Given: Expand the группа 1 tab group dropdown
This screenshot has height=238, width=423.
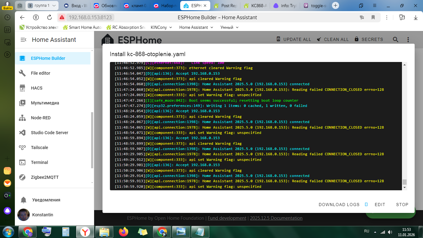Looking at the screenshot, I should point(54,6).
